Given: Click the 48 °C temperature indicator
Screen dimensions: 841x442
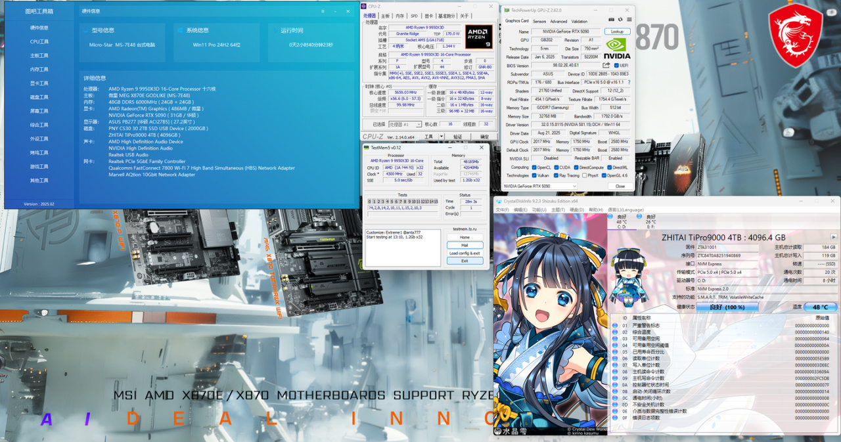Looking at the screenshot, I should tap(821, 307).
